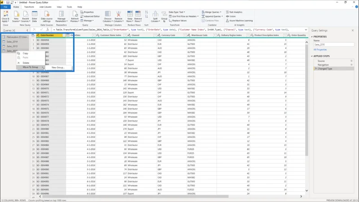
Task: Sort ascending using Sort group icon
Action: 147,12
